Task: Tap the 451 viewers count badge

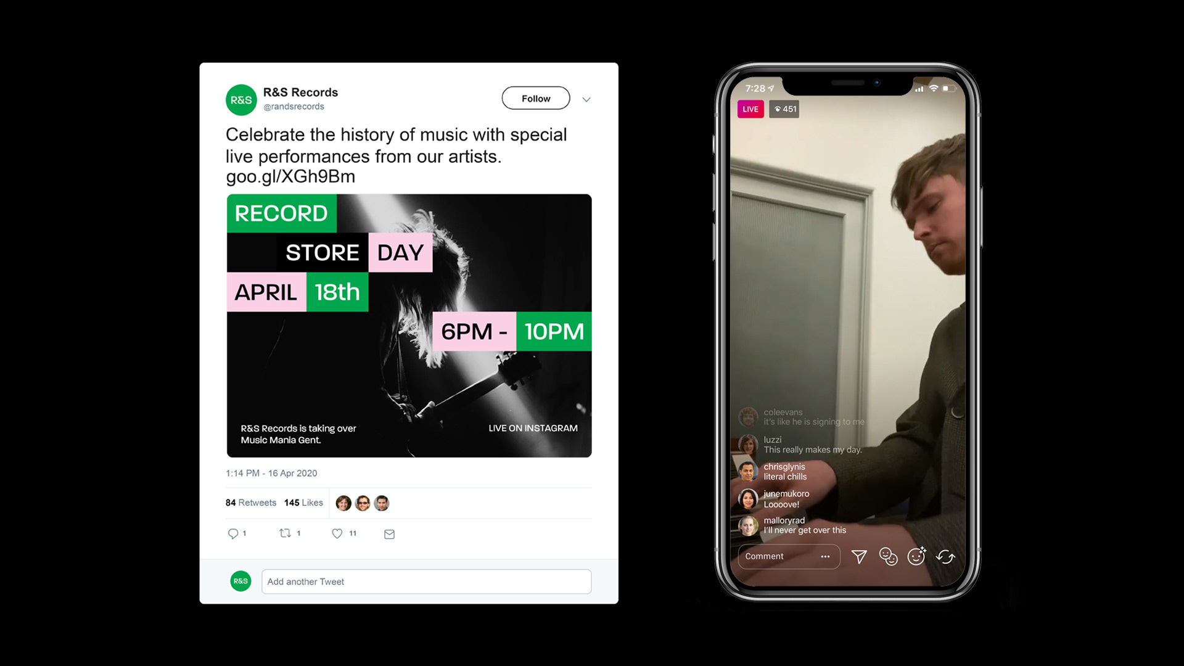Action: [x=784, y=109]
